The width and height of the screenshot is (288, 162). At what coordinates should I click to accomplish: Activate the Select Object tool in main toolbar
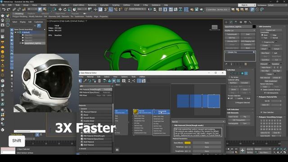[40, 9]
